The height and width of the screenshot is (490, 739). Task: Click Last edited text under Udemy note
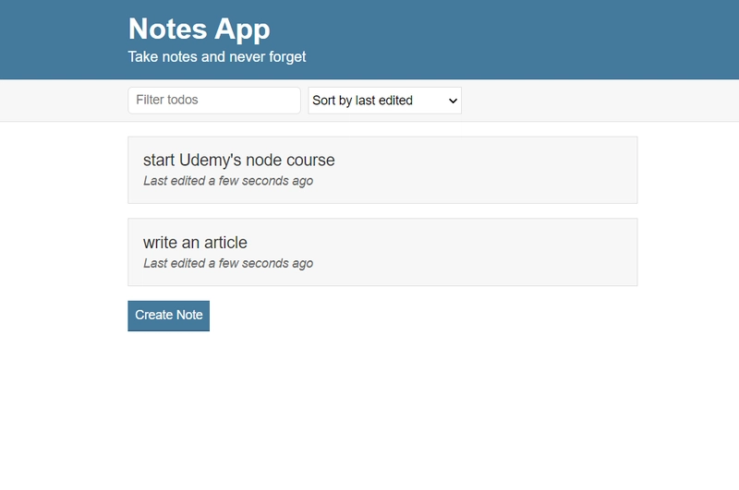coord(228,181)
